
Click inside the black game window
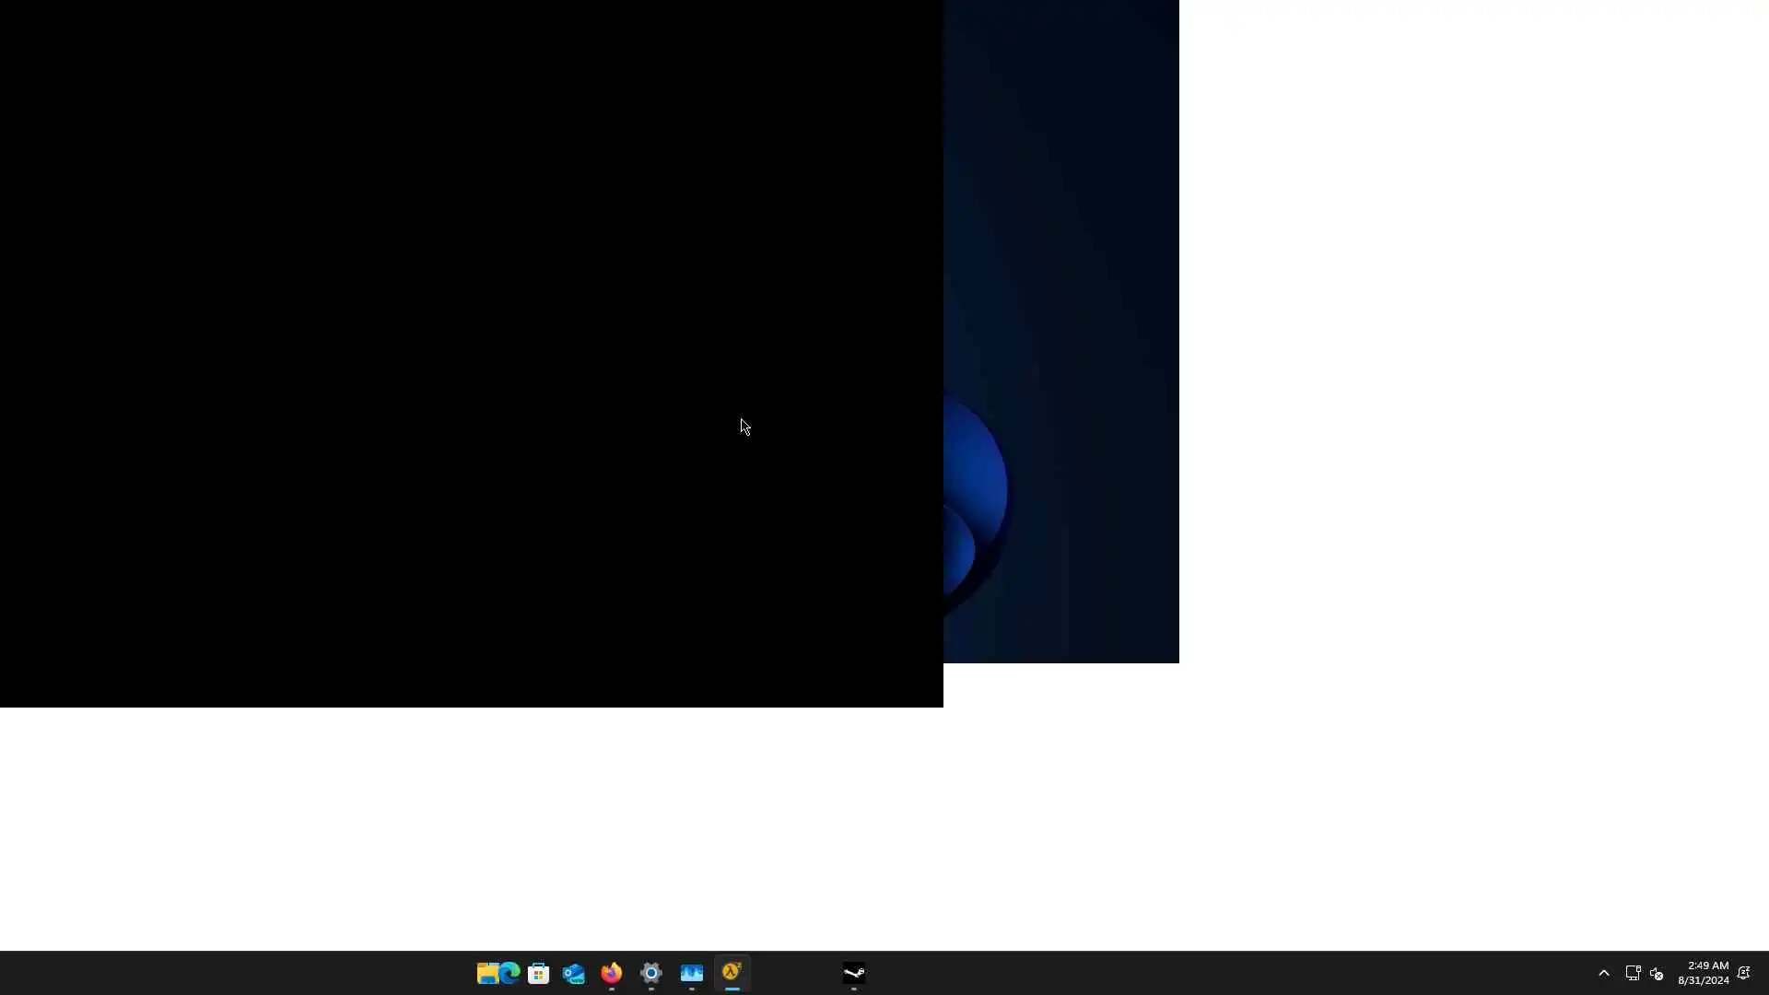coord(461,350)
